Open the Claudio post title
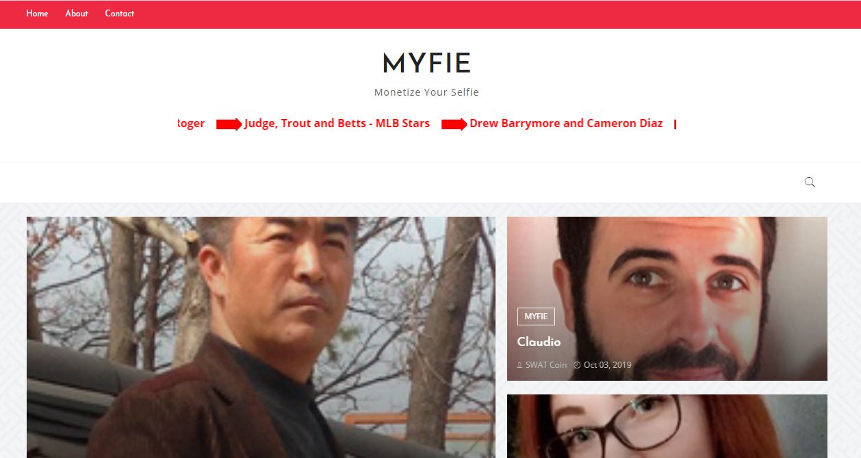The height and width of the screenshot is (458, 861). [539, 342]
